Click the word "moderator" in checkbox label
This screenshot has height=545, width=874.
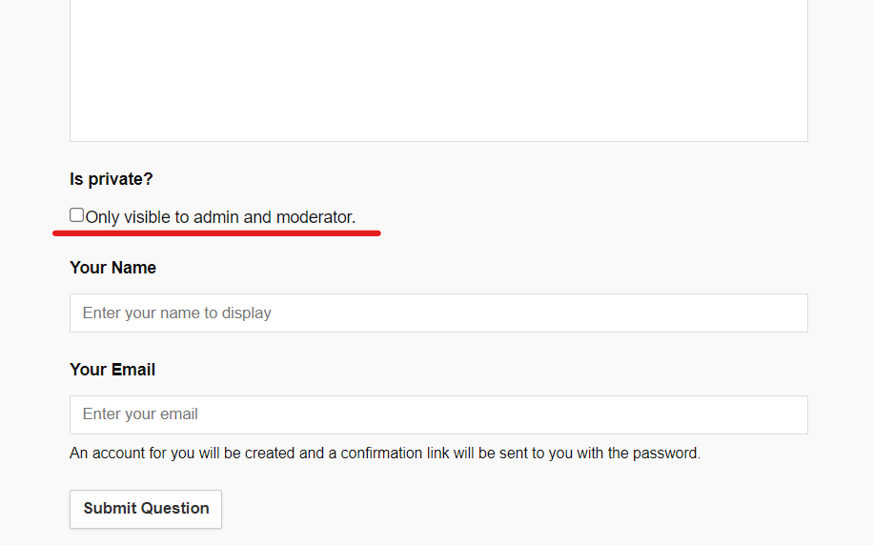click(314, 217)
